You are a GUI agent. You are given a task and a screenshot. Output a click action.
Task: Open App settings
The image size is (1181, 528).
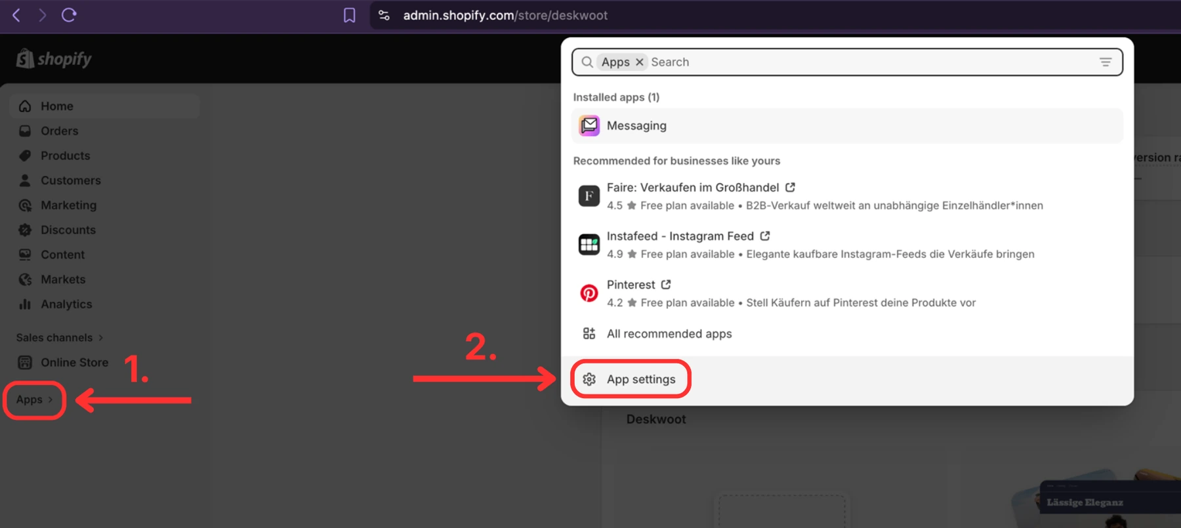pyautogui.click(x=641, y=380)
